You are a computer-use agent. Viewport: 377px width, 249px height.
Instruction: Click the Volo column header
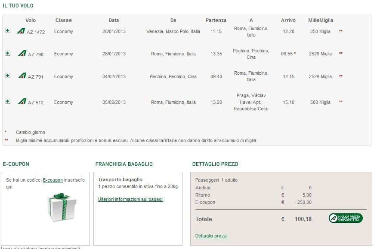point(31,20)
